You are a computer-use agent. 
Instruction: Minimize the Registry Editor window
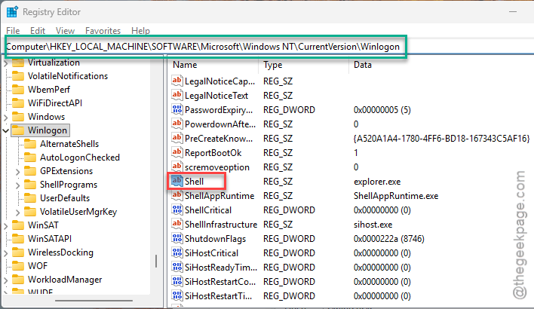point(513,11)
